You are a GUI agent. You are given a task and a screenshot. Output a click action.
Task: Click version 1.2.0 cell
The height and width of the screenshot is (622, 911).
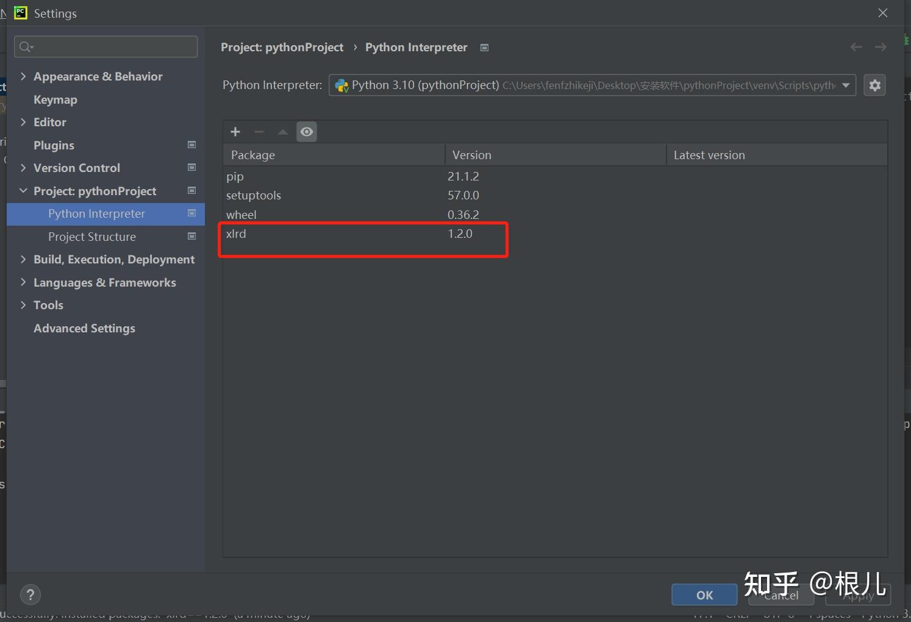(460, 234)
